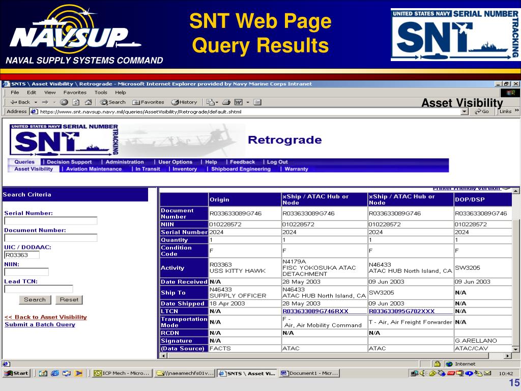Select the Queries navigation tab
521x391 pixels.
(24, 162)
